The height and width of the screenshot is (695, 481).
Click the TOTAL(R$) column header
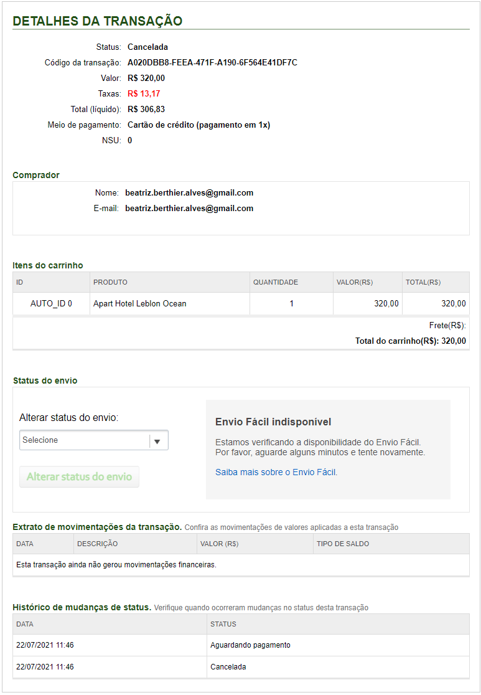coord(423,283)
